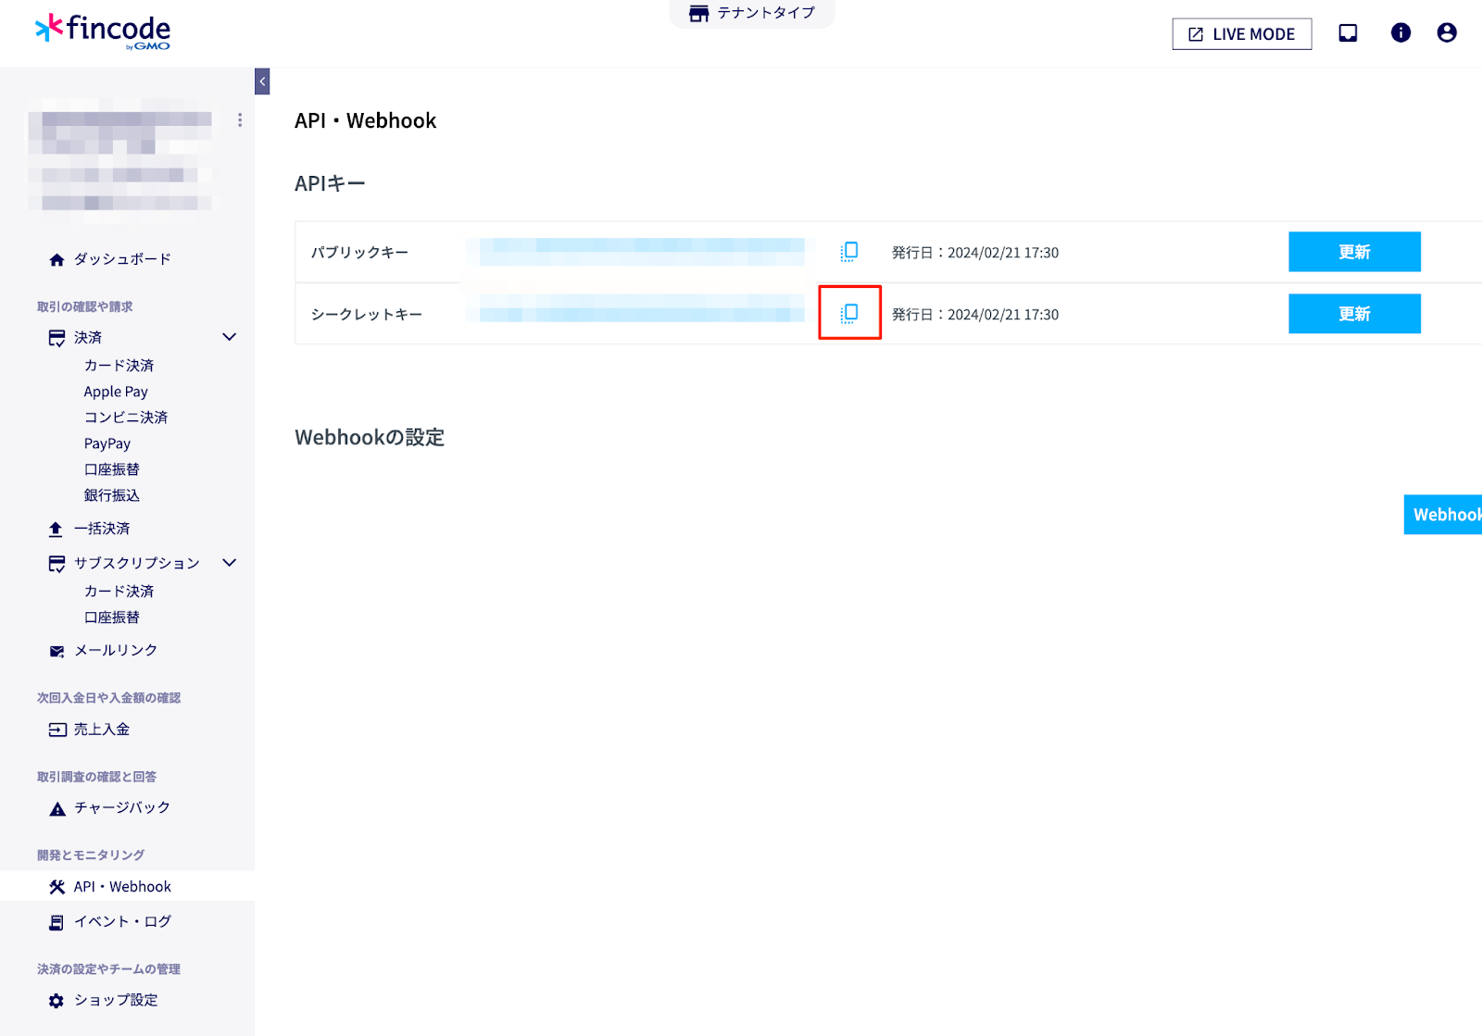Image resolution: width=1482 pixels, height=1036 pixels.
Task: Click the blurred secret key value
Action: pyautogui.click(x=642, y=308)
